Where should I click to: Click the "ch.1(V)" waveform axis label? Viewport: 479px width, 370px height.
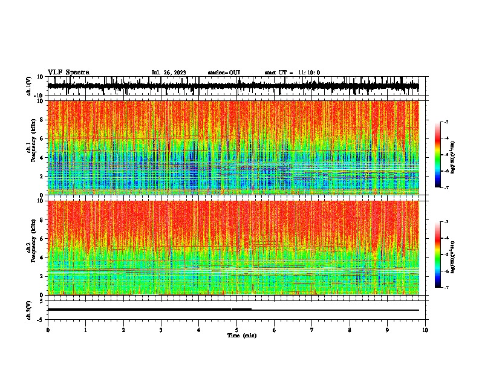point(29,86)
